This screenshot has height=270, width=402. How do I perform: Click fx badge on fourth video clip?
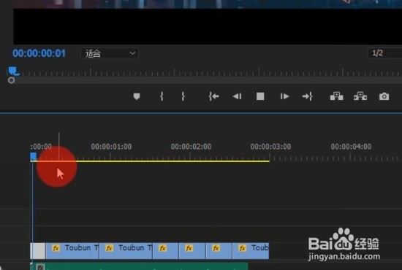tap(189, 248)
